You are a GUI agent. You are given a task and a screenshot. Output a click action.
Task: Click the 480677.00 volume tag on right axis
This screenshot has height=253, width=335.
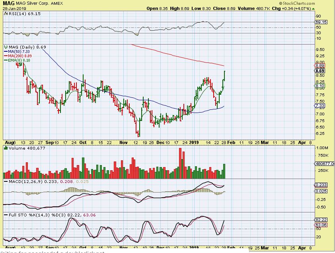(325, 163)
